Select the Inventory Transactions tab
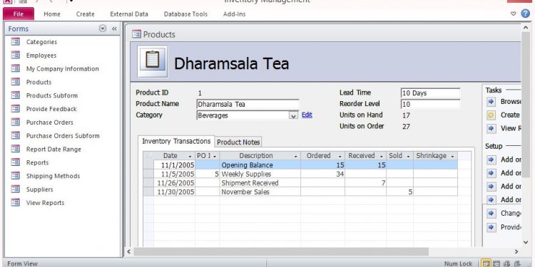This screenshot has width=535, height=267. (x=176, y=141)
